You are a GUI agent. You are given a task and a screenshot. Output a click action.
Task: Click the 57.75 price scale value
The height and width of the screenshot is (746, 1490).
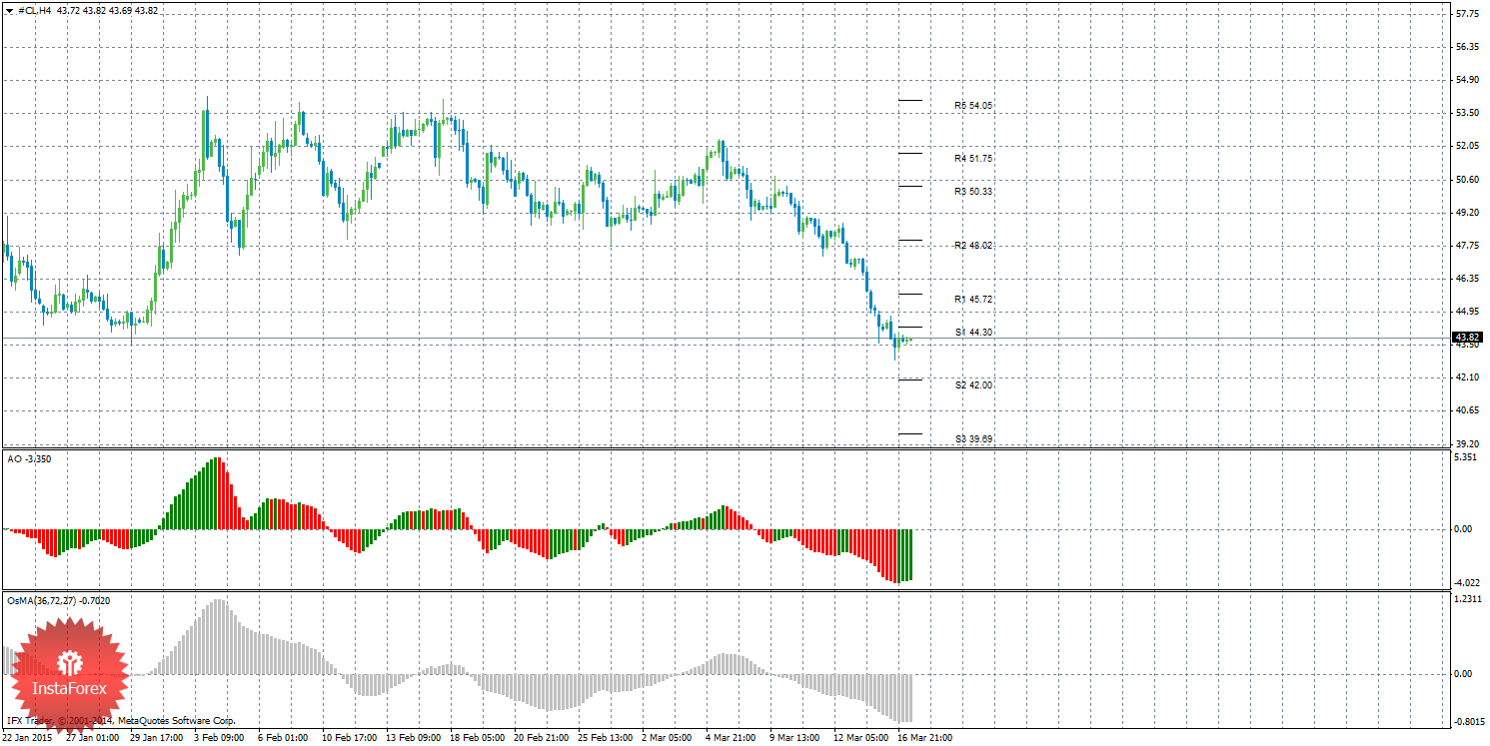tap(1467, 14)
